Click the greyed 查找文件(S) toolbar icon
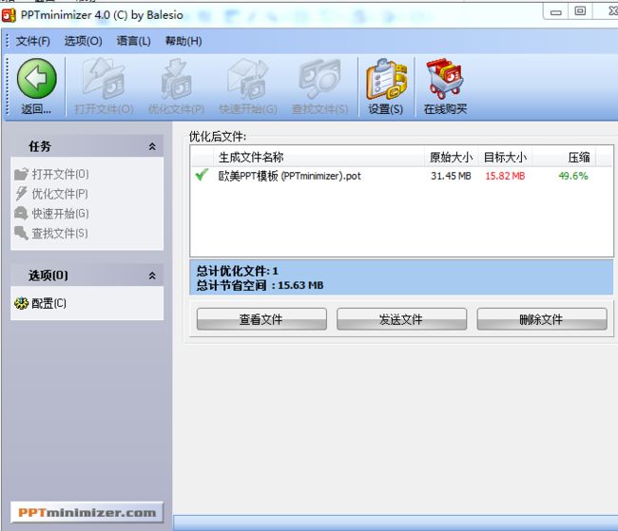Image resolution: width=618 pixels, height=531 pixels. coord(319,79)
